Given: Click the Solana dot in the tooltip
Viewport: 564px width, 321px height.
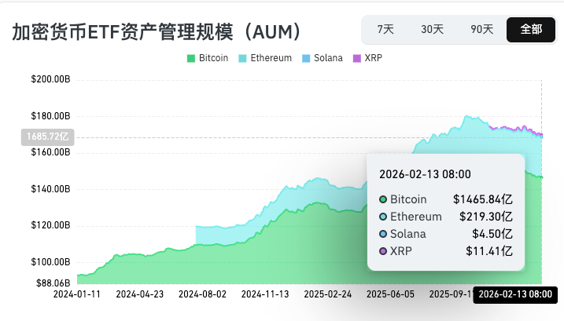Looking at the screenshot, I should click(x=383, y=234).
